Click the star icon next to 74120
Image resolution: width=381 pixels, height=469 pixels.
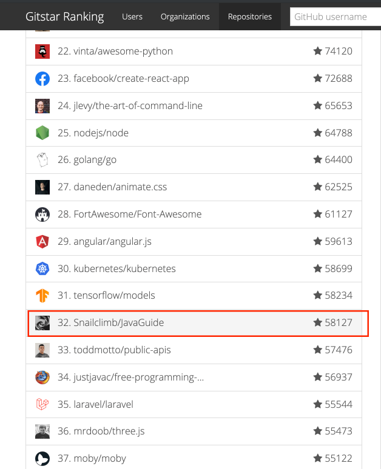pyautogui.click(x=317, y=51)
